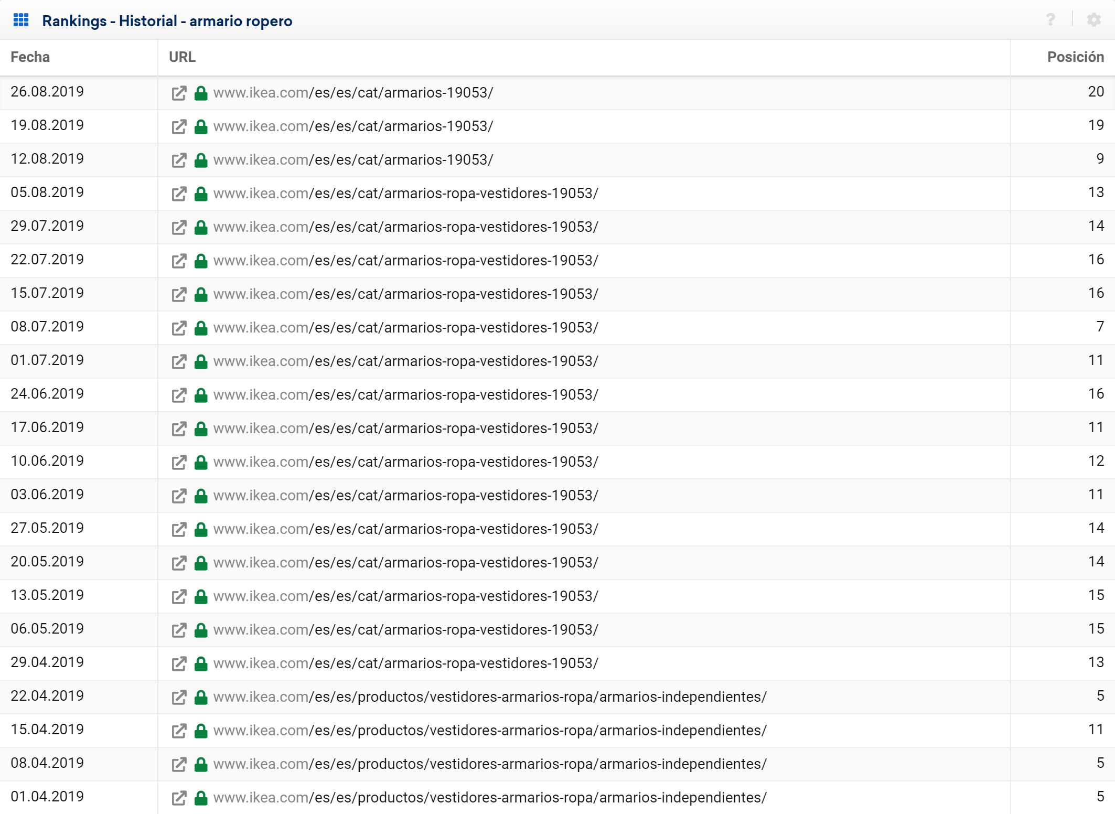Open the help question mark icon
This screenshot has height=814, width=1115.
pos(1050,20)
